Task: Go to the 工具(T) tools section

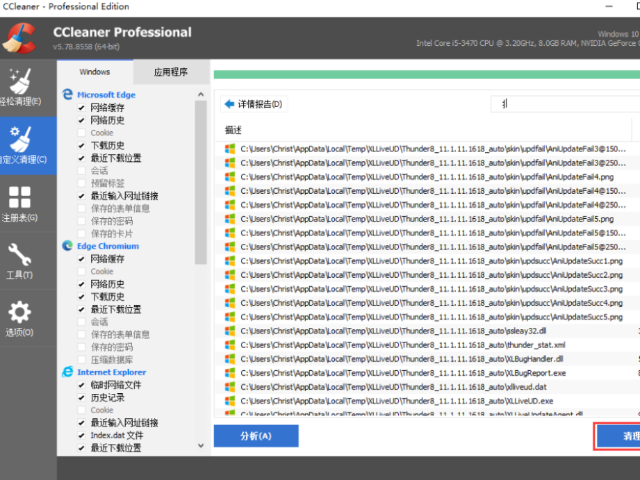Action: tap(28, 261)
